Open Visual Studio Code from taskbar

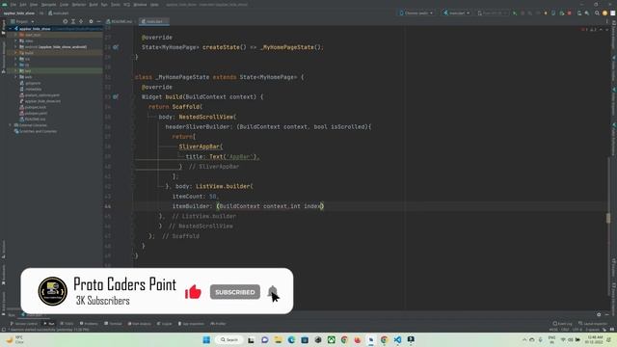tap(397, 340)
